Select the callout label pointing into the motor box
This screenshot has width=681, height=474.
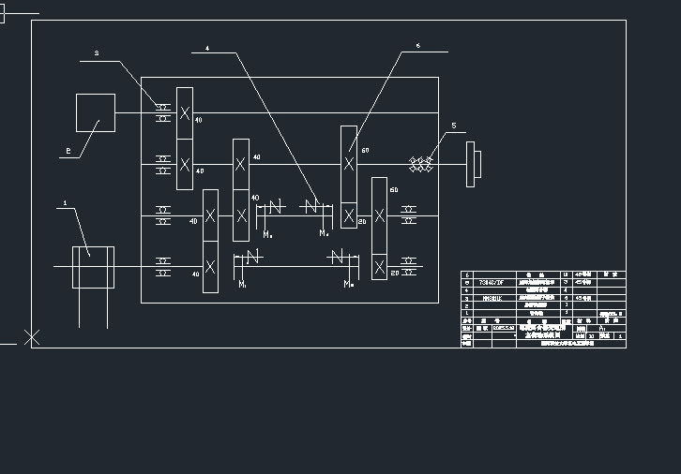pos(68,151)
